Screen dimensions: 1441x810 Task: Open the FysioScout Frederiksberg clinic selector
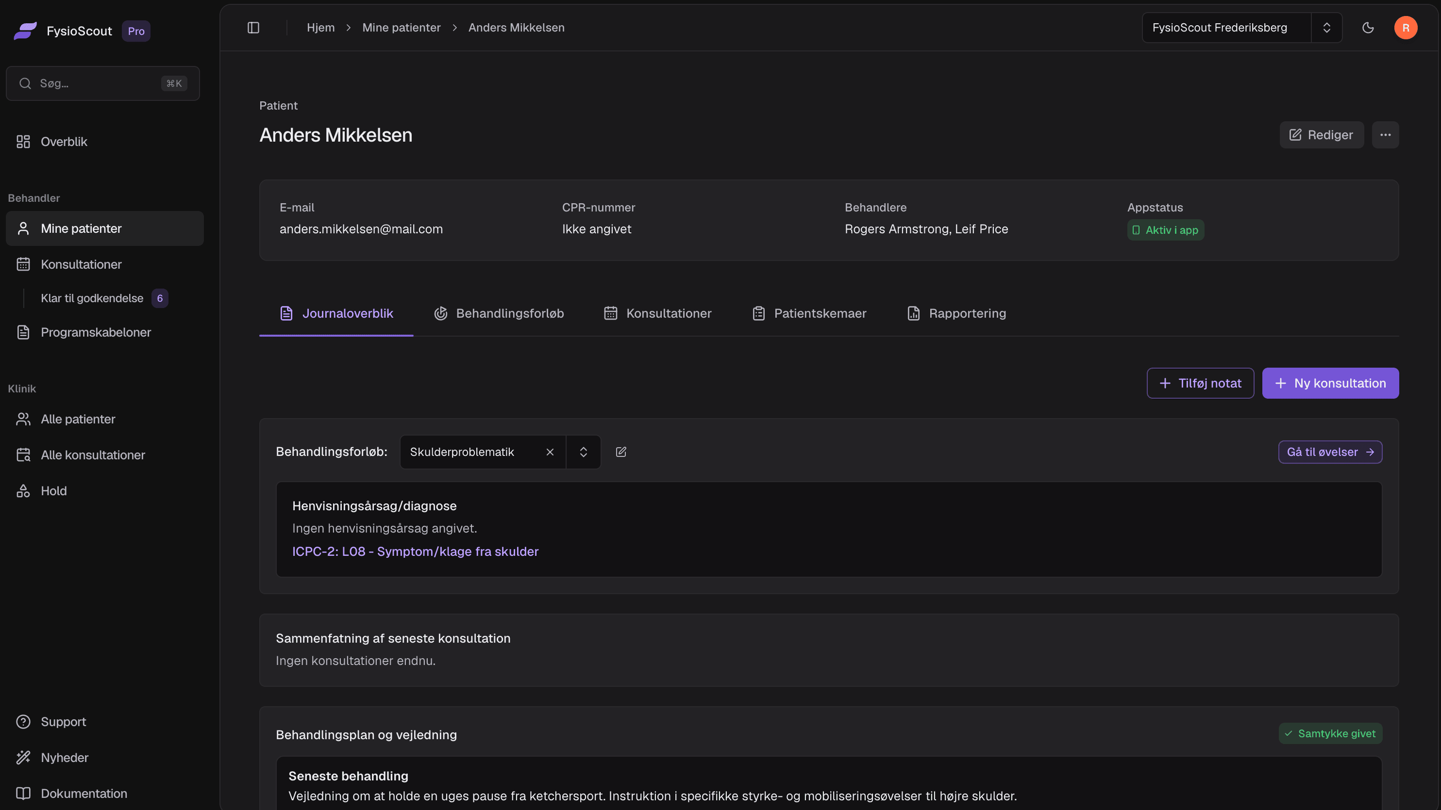pos(1242,27)
